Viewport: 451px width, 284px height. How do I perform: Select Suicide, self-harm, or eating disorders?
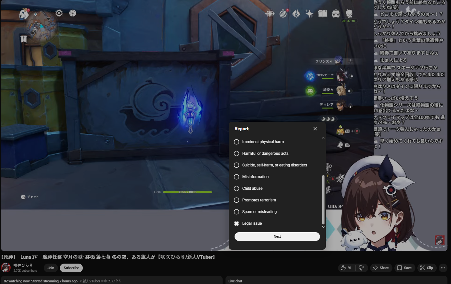(236, 165)
